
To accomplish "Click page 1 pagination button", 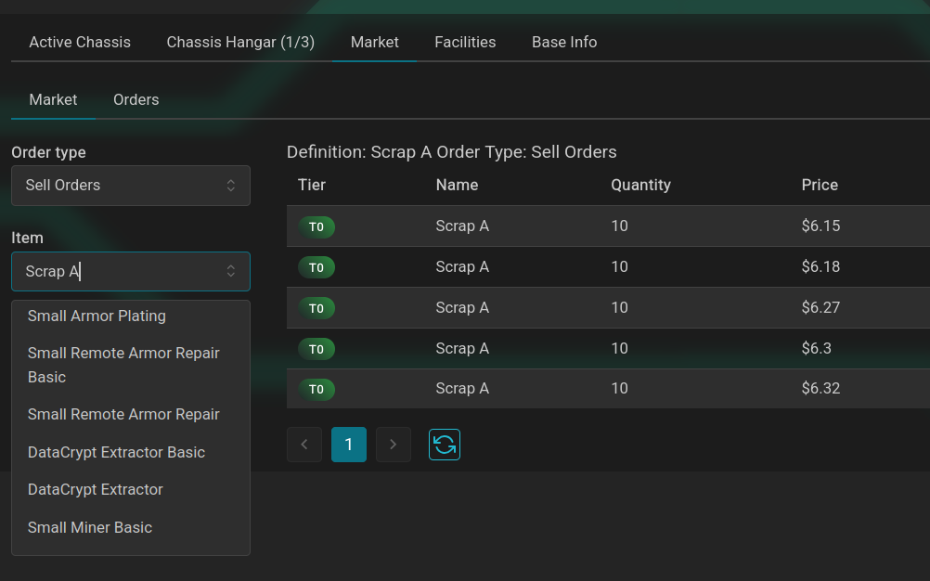I will 349,445.
